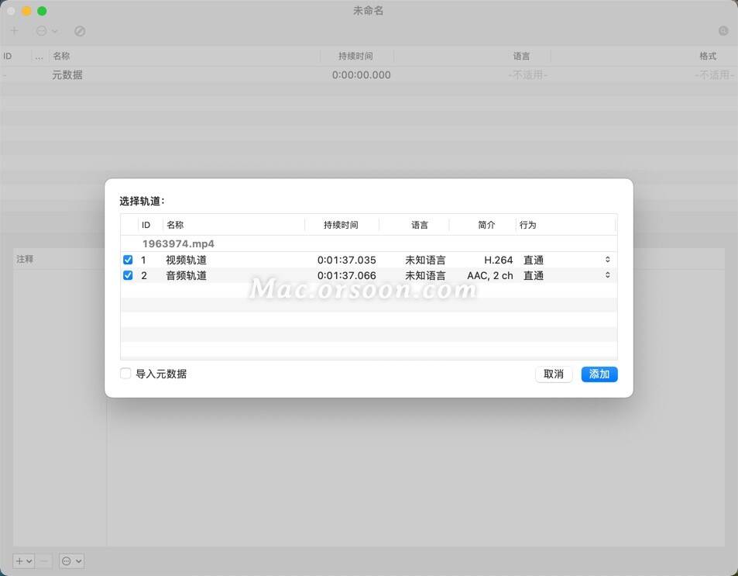Select the 音频轨道 track name

point(186,275)
